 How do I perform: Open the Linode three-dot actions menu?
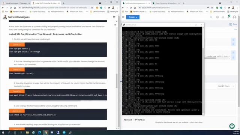point(235,30)
